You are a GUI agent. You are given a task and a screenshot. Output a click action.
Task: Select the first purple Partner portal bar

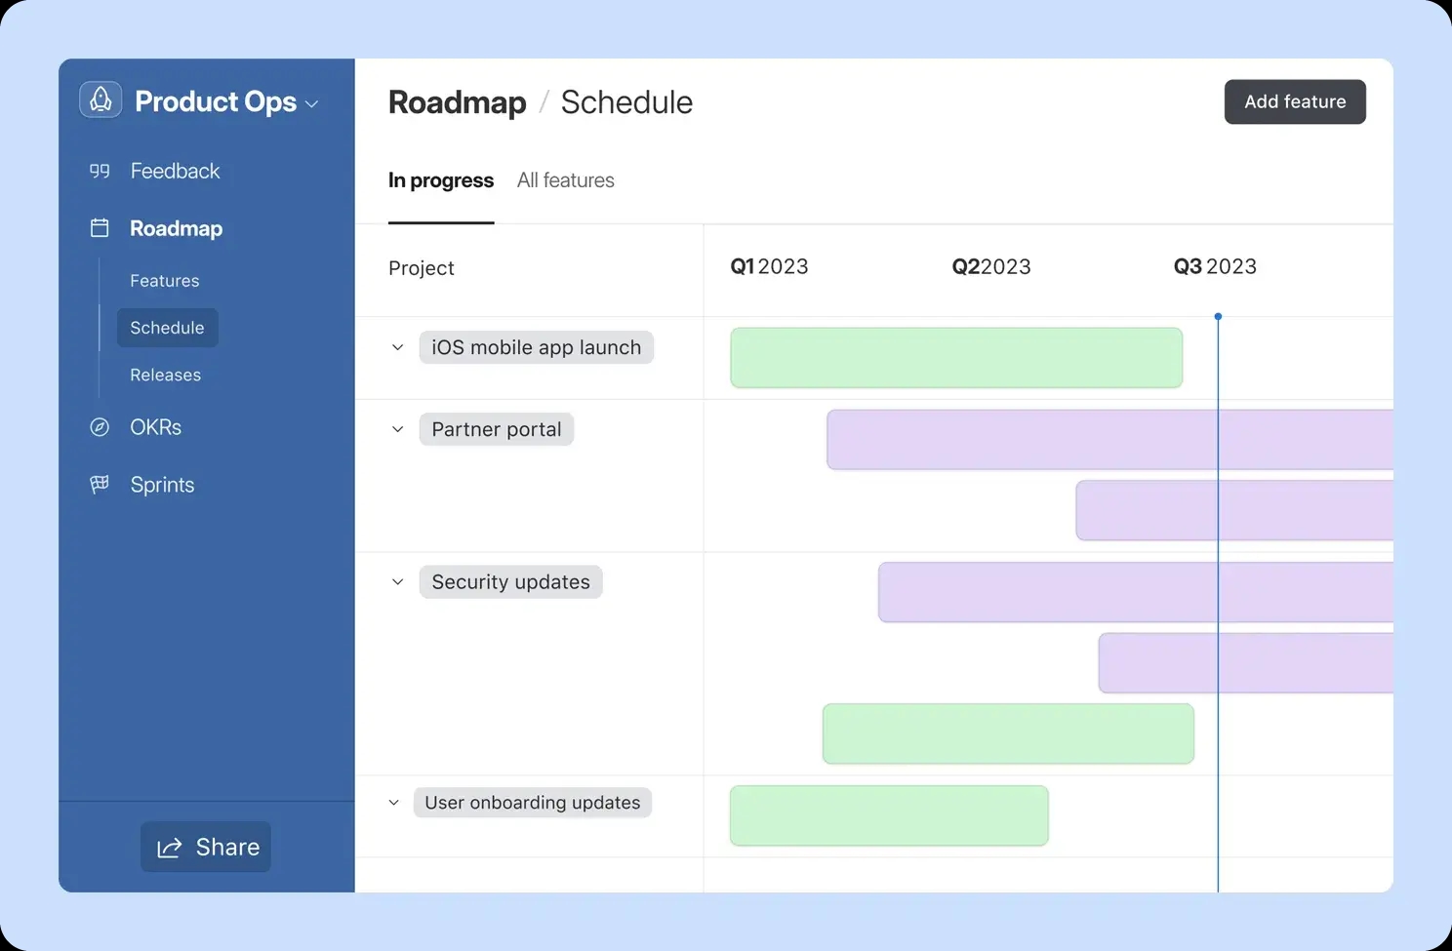[x=1110, y=440]
